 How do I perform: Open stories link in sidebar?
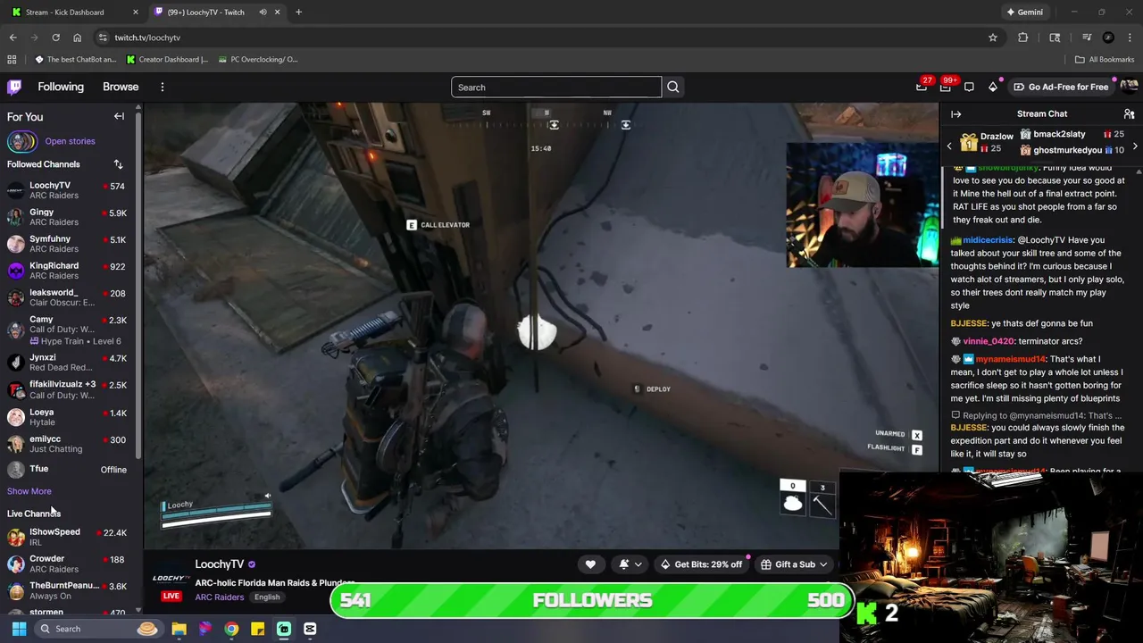(70, 141)
